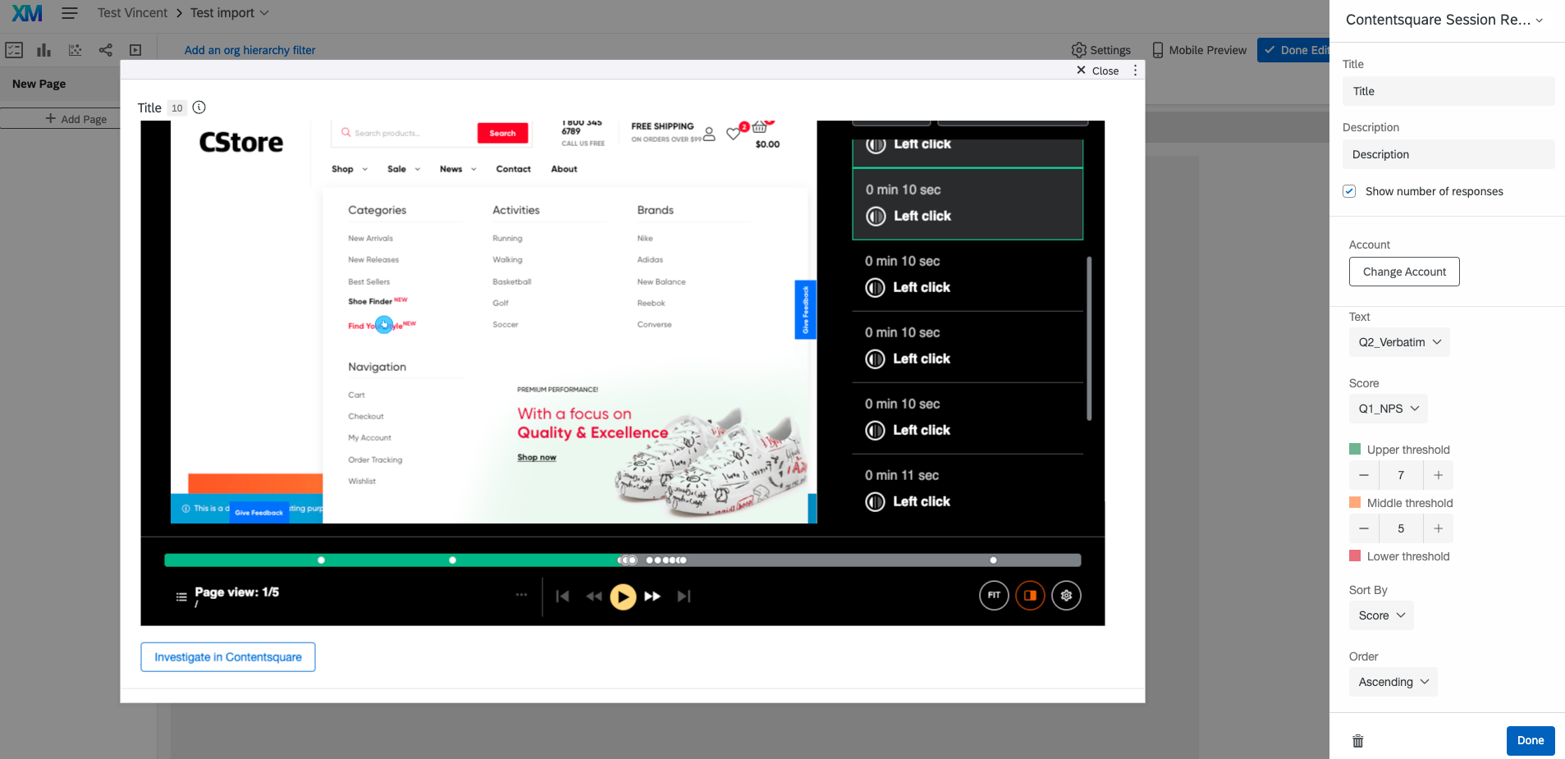Expand the Shop menu in CStore
Screen dimensions: 1565x759
[350, 169]
